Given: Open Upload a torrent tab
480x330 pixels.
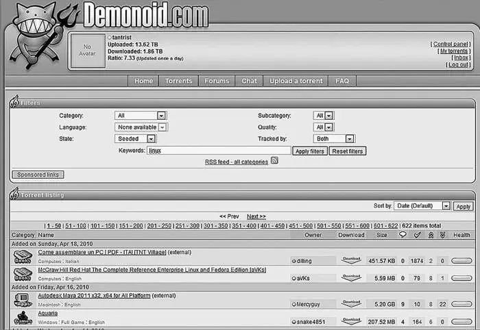Looking at the screenshot, I should pos(296,81).
